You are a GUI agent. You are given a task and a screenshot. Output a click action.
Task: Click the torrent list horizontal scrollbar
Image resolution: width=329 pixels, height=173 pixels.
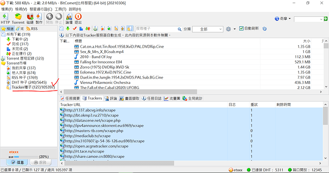130,92
